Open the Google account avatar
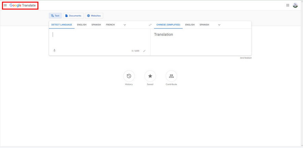The height and width of the screenshot is (148, 303). pyautogui.click(x=295, y=5)
